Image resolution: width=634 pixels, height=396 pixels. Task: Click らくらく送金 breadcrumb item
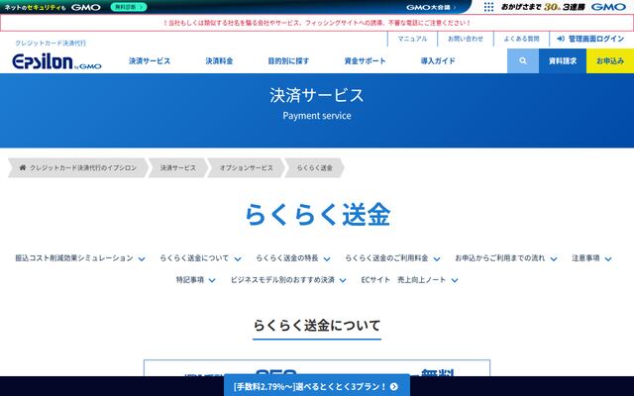click(315, 167)
